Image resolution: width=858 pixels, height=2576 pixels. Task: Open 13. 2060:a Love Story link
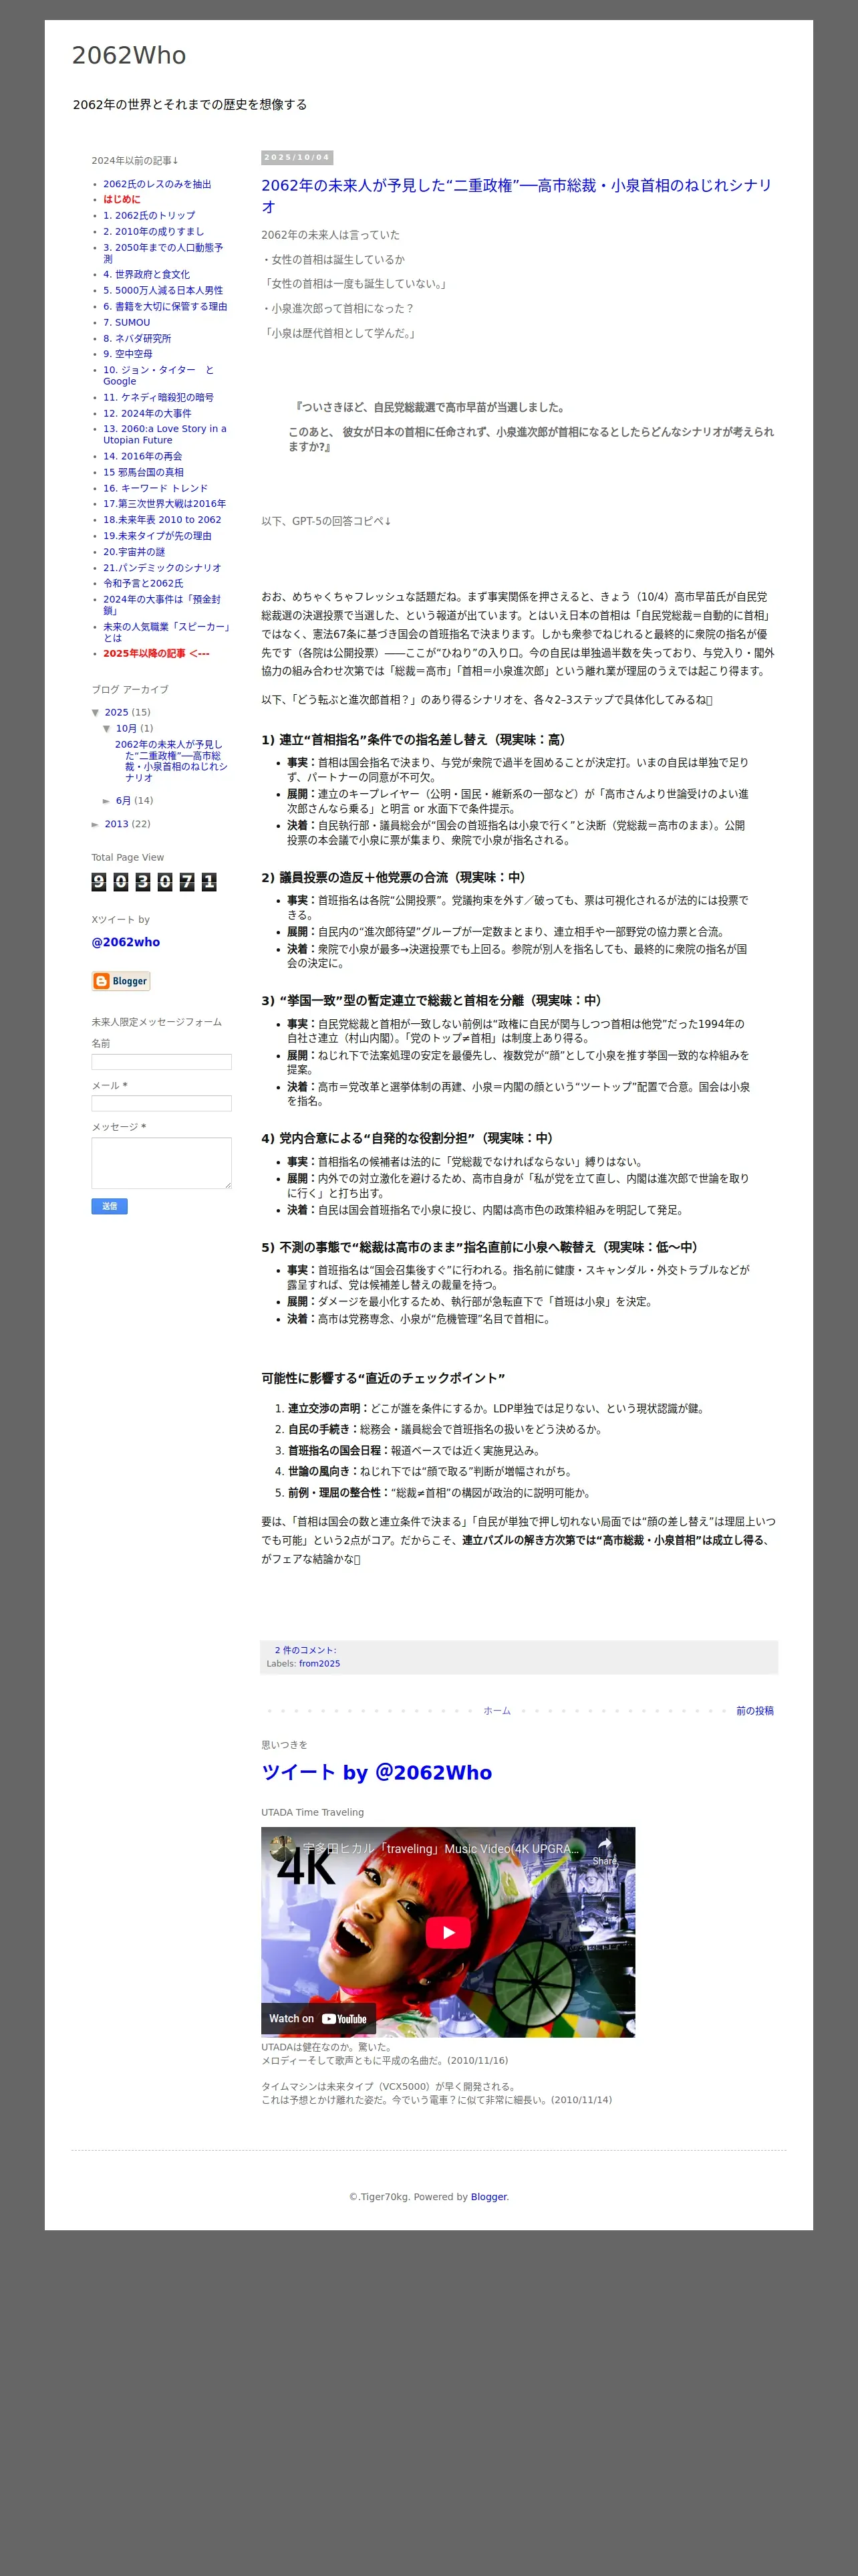(x=165, y=434)
